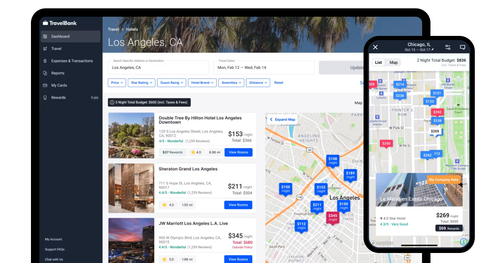Click the Le Méridien Essex Chicago photo

point(419,190)
